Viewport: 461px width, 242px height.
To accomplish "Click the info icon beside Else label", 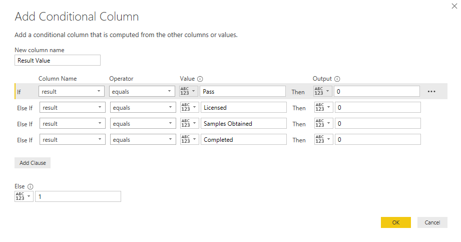I will pyautogui.click(x=30, y=186).
